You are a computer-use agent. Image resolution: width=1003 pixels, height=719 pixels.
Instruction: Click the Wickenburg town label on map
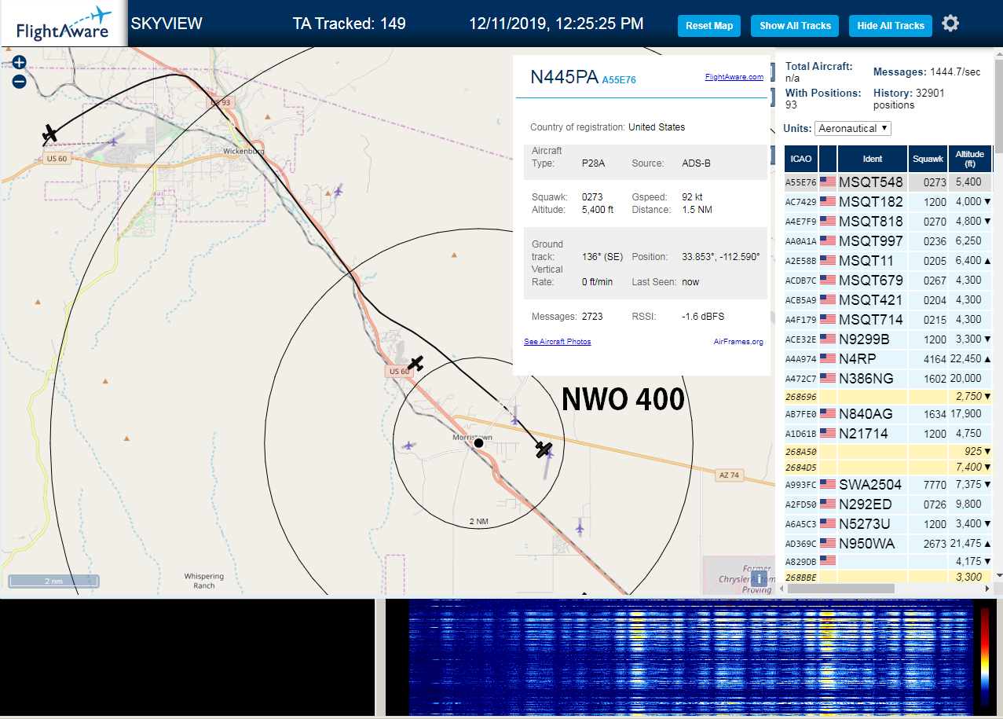(244, 150)
